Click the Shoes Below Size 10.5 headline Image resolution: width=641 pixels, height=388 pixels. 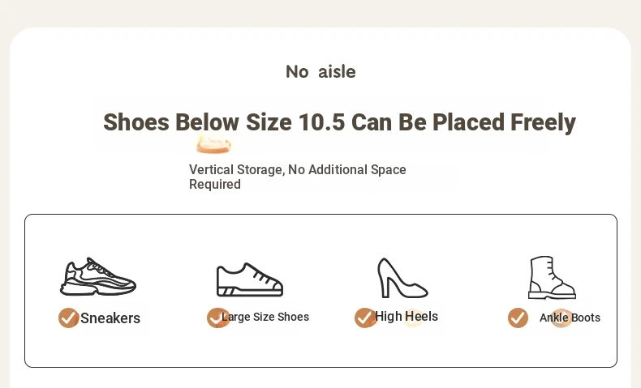click(x=339, y=122)
